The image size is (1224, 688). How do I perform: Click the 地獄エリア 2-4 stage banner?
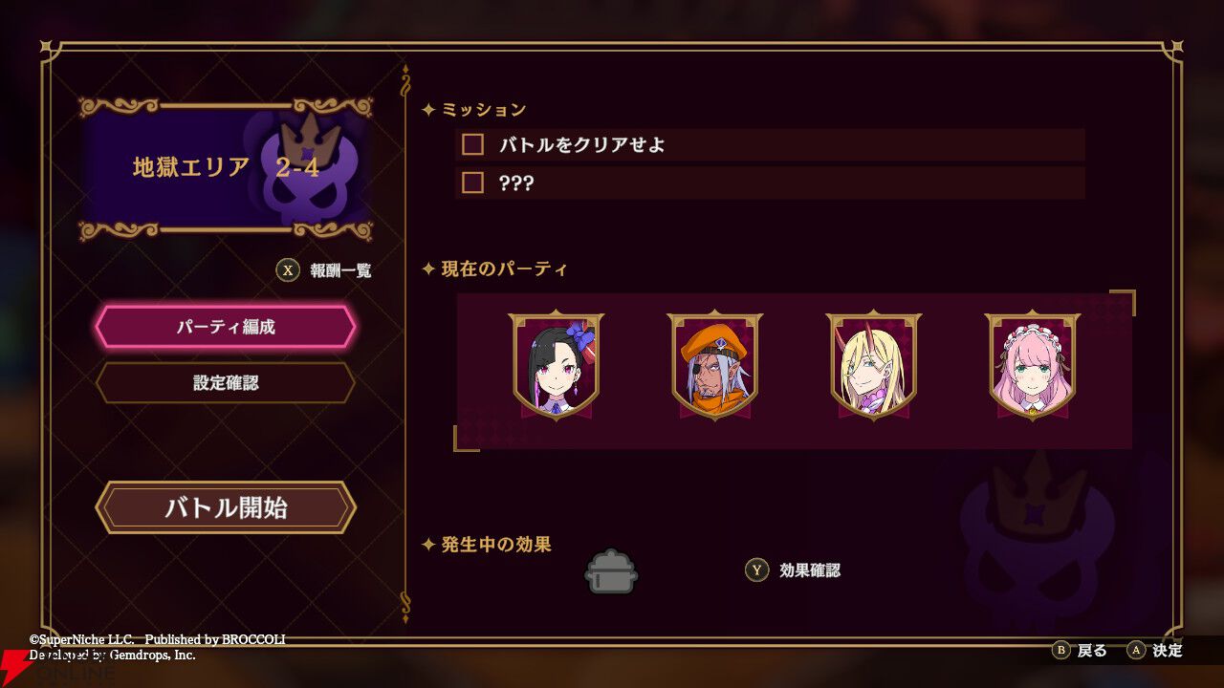(x=226, y=168)
